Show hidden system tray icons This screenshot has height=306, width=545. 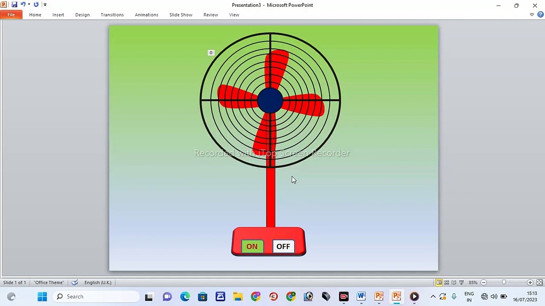point(433,297)
